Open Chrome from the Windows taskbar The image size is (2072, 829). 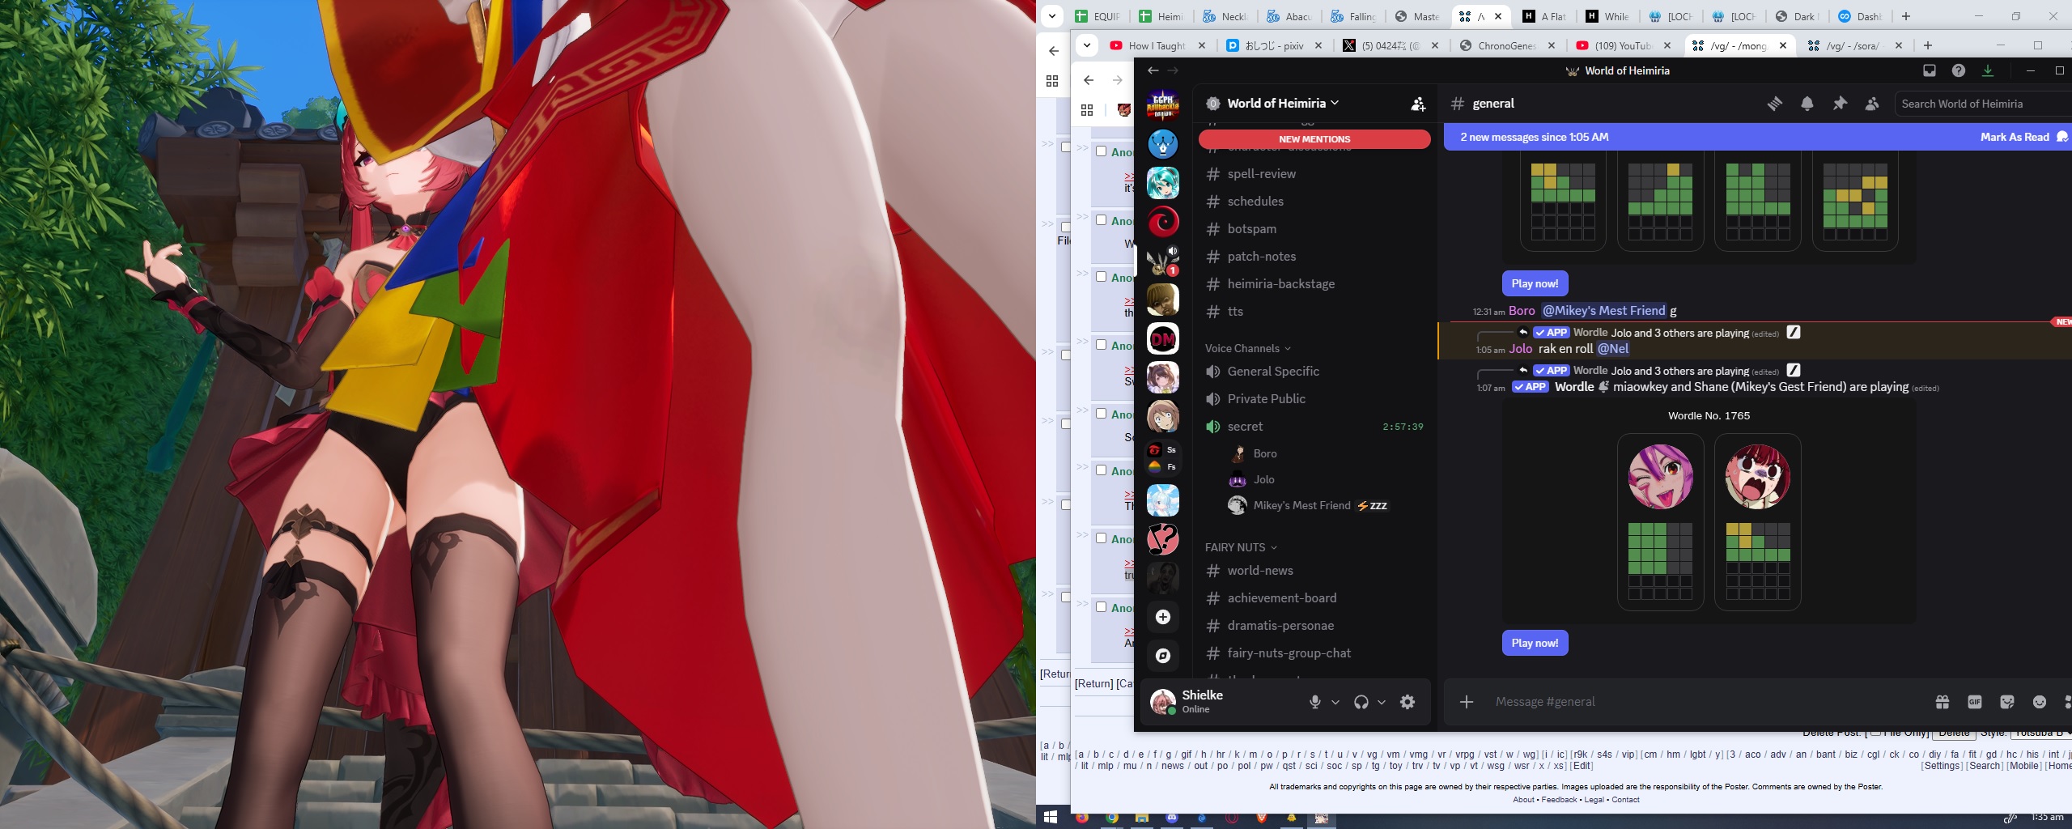(x=1112, y=818)
